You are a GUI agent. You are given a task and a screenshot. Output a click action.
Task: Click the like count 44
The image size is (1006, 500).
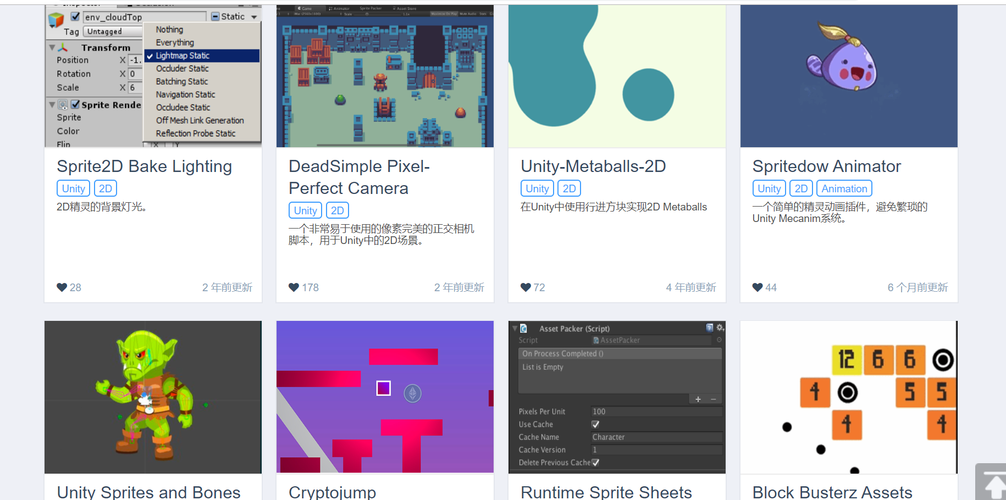click(x=771, y=287)
